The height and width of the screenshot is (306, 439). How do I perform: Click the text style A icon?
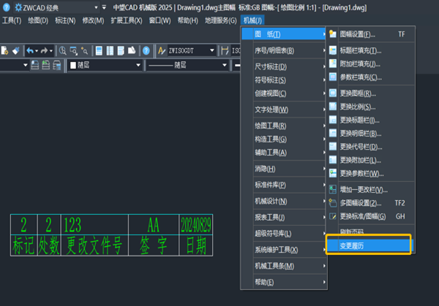[x=162, y=50]
